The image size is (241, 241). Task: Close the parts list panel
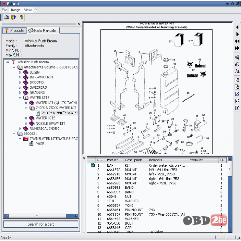click(84, 158)
